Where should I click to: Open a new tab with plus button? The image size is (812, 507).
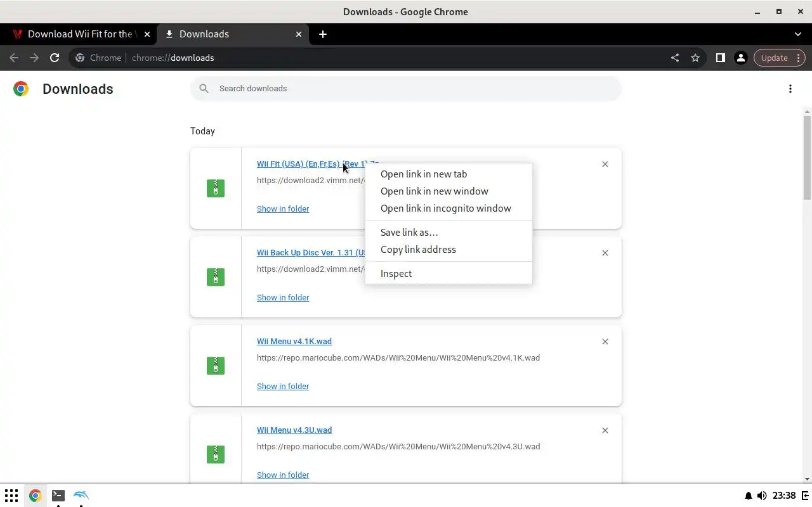click(323, 34)
